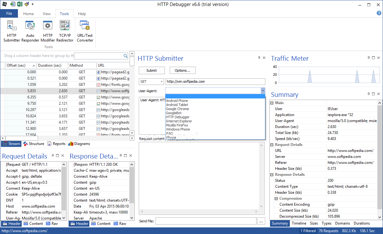This screenshot has height=234, width=383.
Task: Click the 1 Filtered status bar entry
Action: (x=308, y=231)
